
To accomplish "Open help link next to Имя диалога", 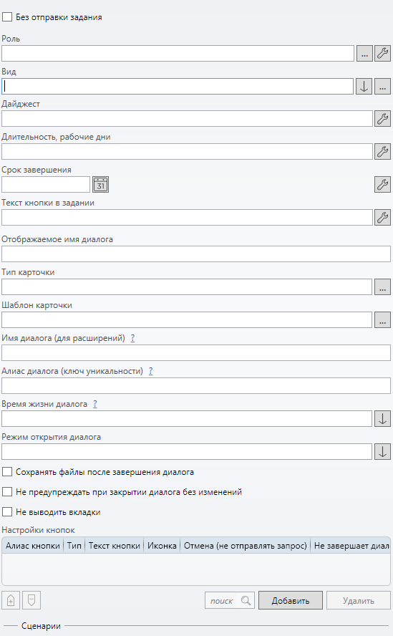I will [x=132, y=338].
